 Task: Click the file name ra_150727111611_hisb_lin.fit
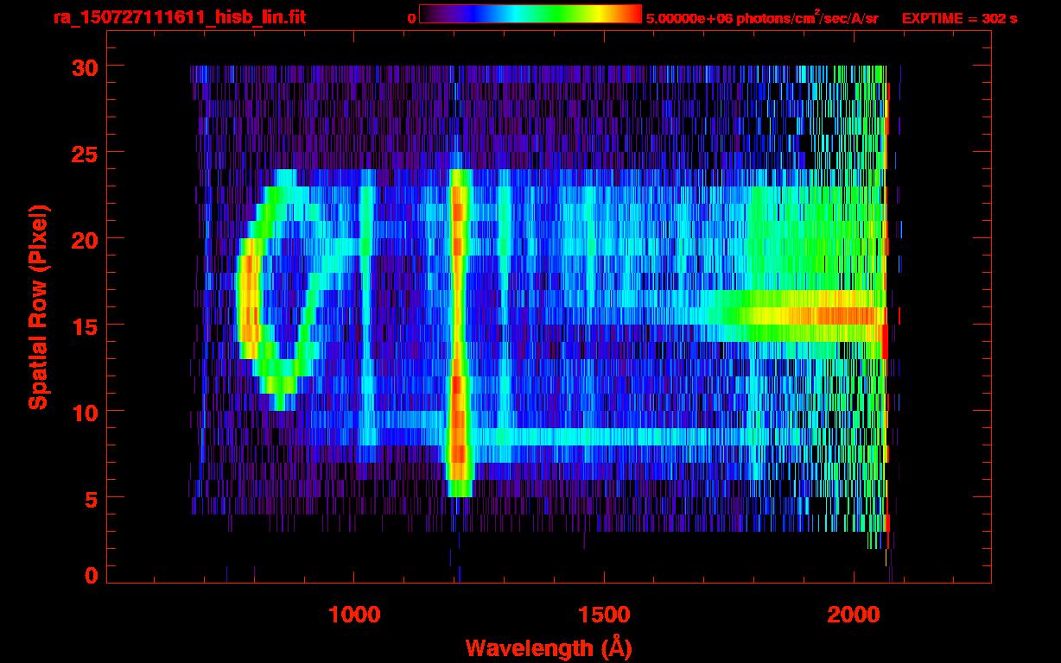[x=179, y=18]
